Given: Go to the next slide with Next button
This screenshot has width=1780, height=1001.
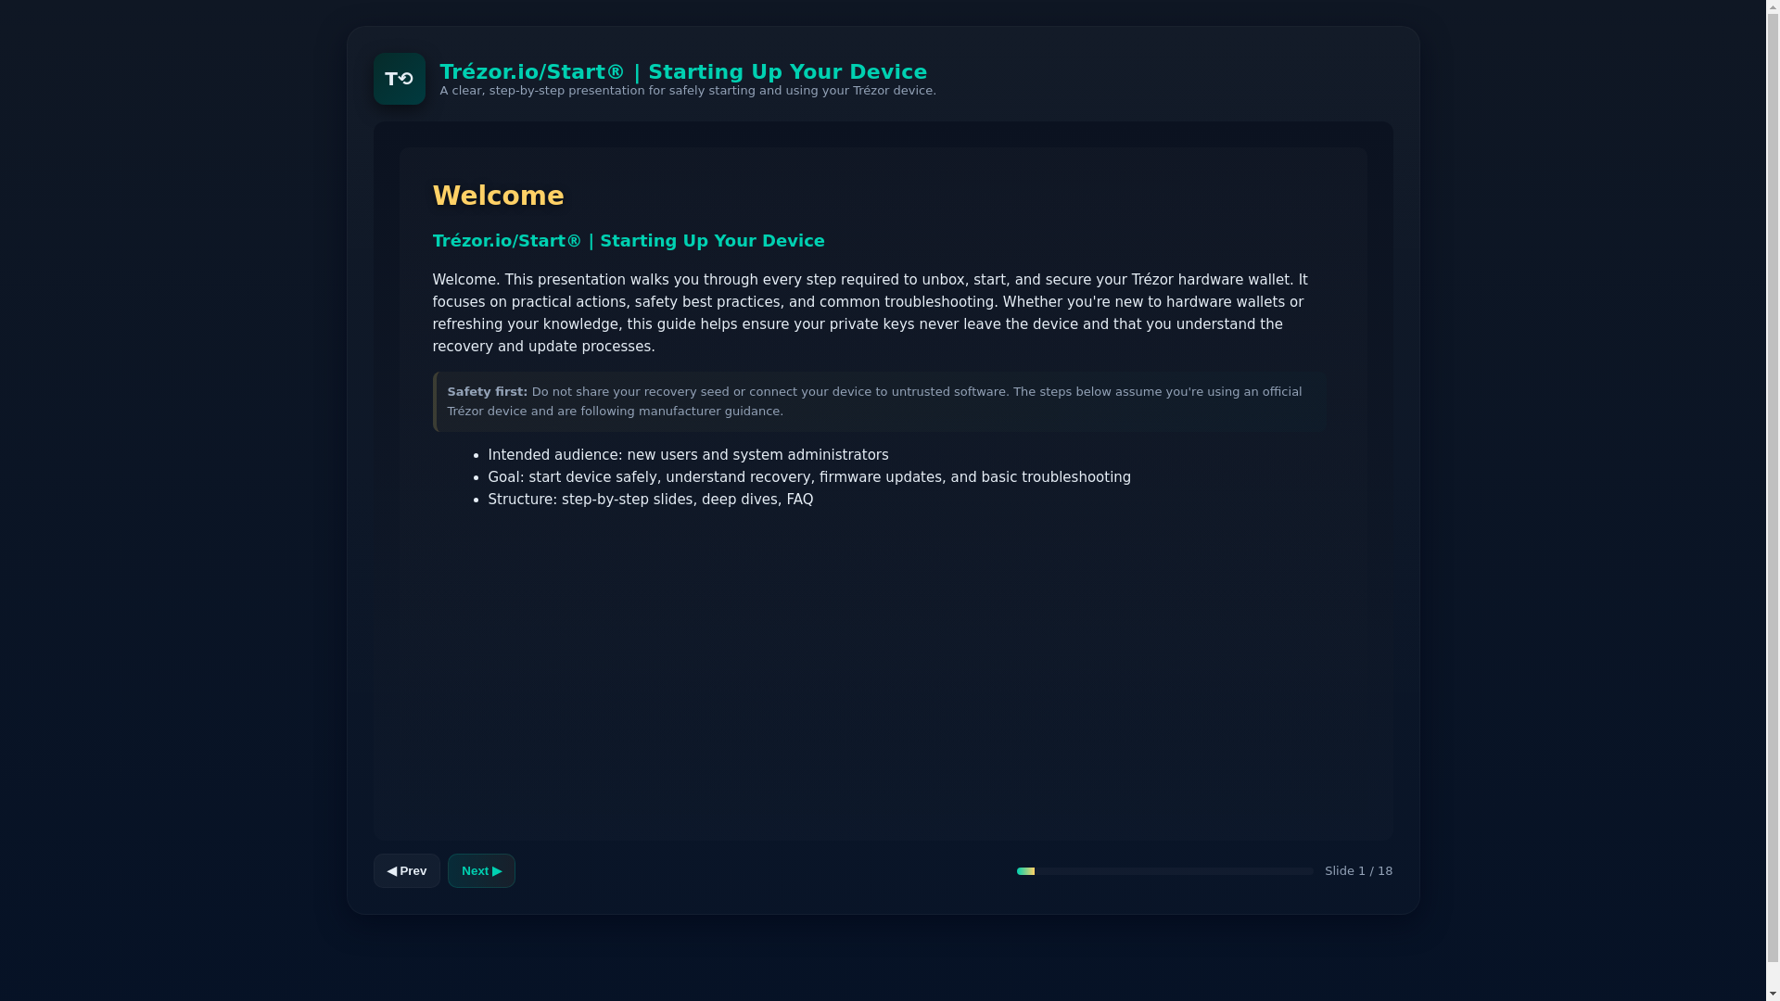Looking at the screenshot, I should tap(481, 871).
